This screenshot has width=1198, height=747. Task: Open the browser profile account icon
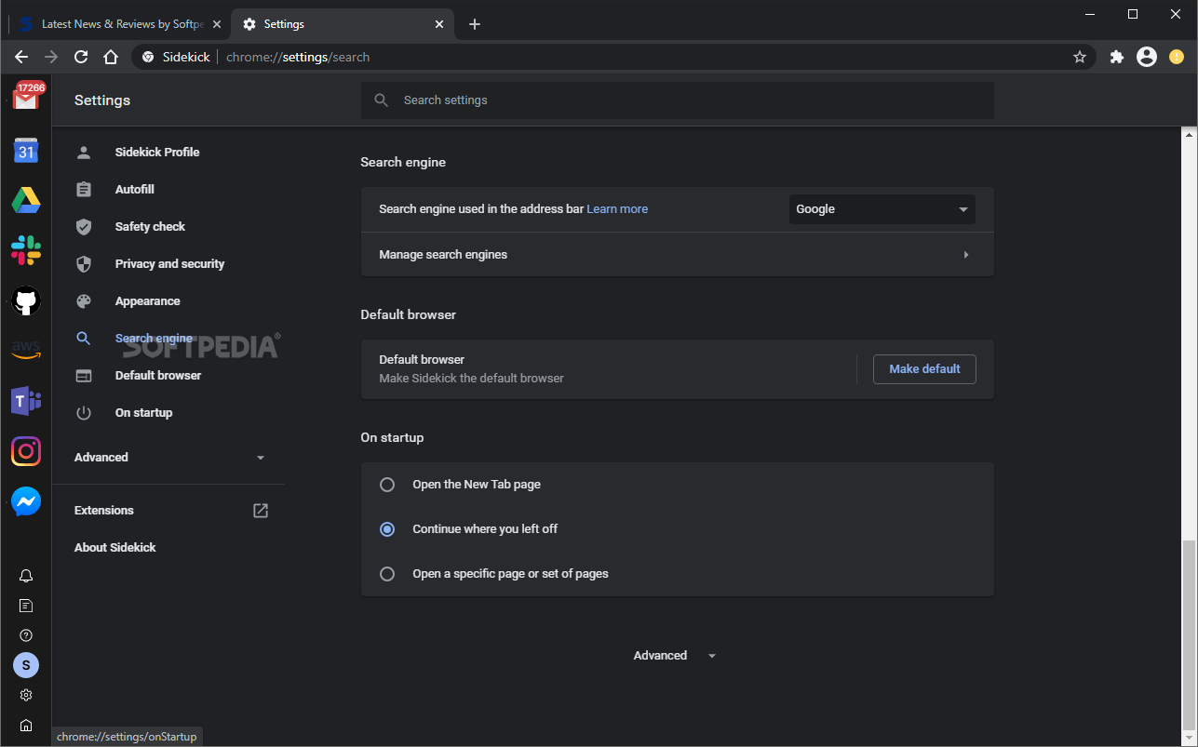point(1147,57)
